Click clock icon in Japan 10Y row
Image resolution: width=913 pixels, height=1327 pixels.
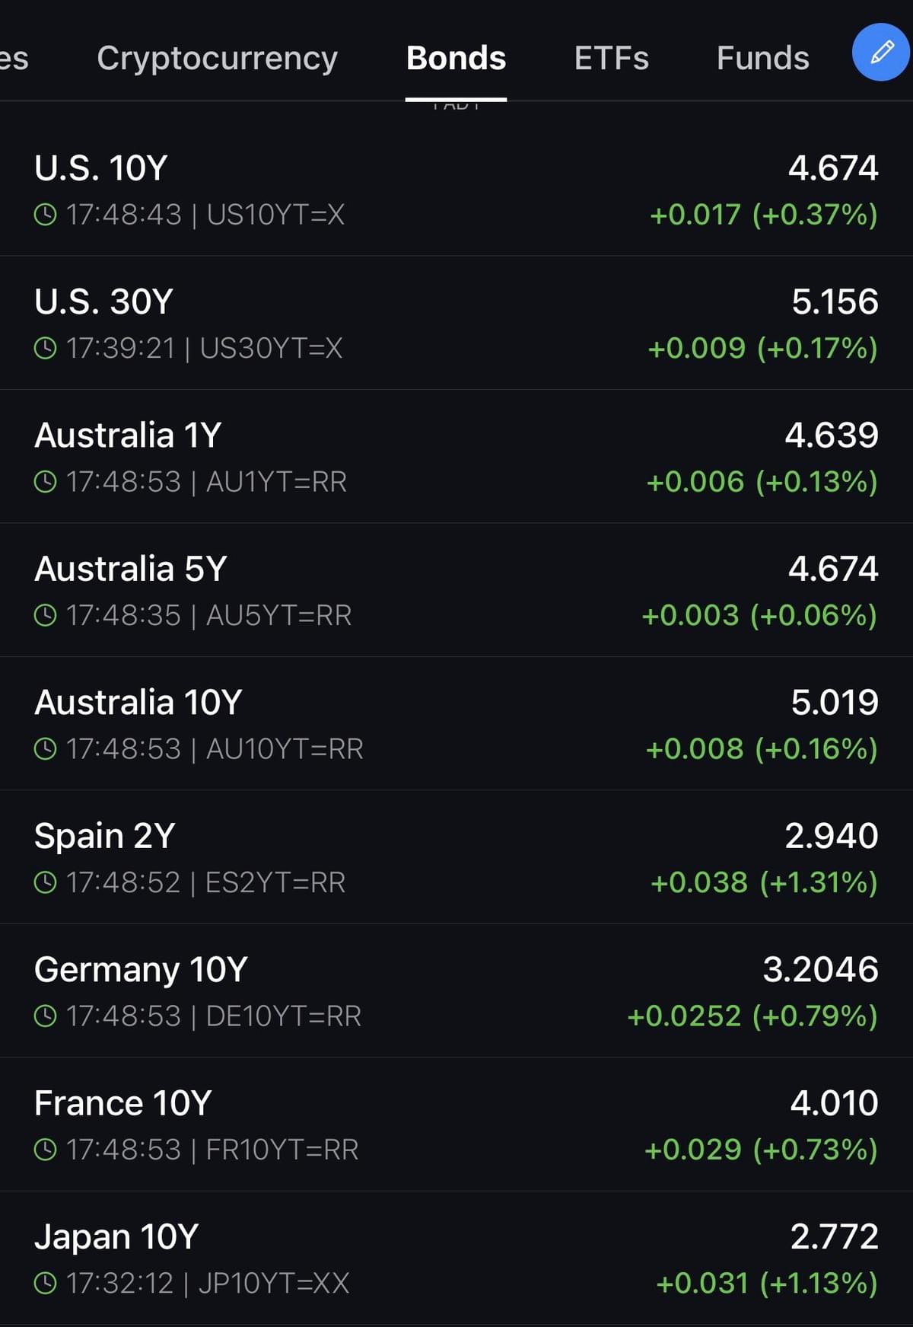(x=46, y=1283)
